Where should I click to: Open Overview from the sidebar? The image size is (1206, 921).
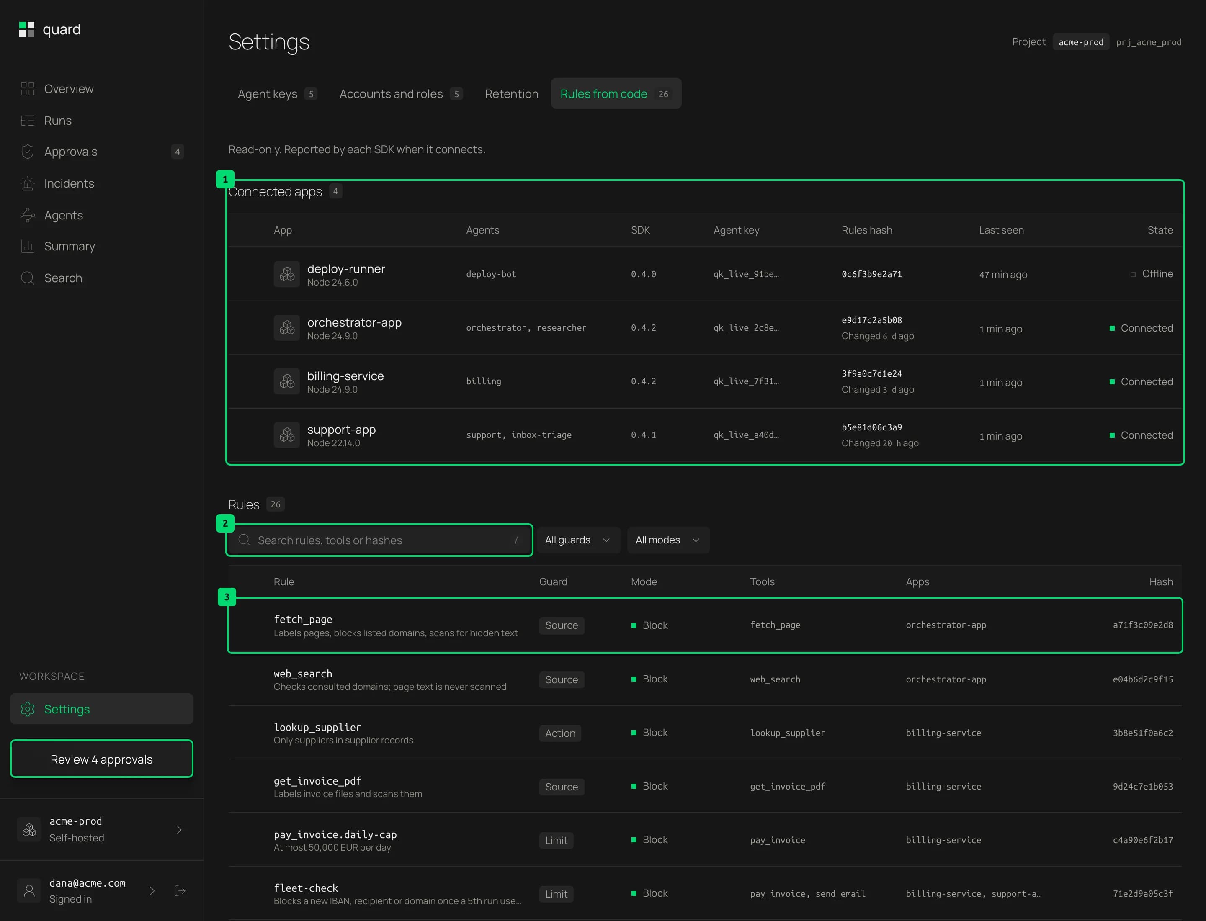101,89
